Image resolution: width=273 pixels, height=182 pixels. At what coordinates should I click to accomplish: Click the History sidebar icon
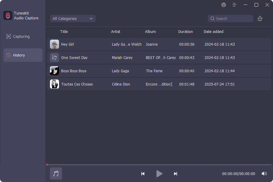(x=8, y=55)
